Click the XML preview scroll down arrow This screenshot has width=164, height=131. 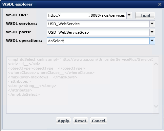click(156, 106)
